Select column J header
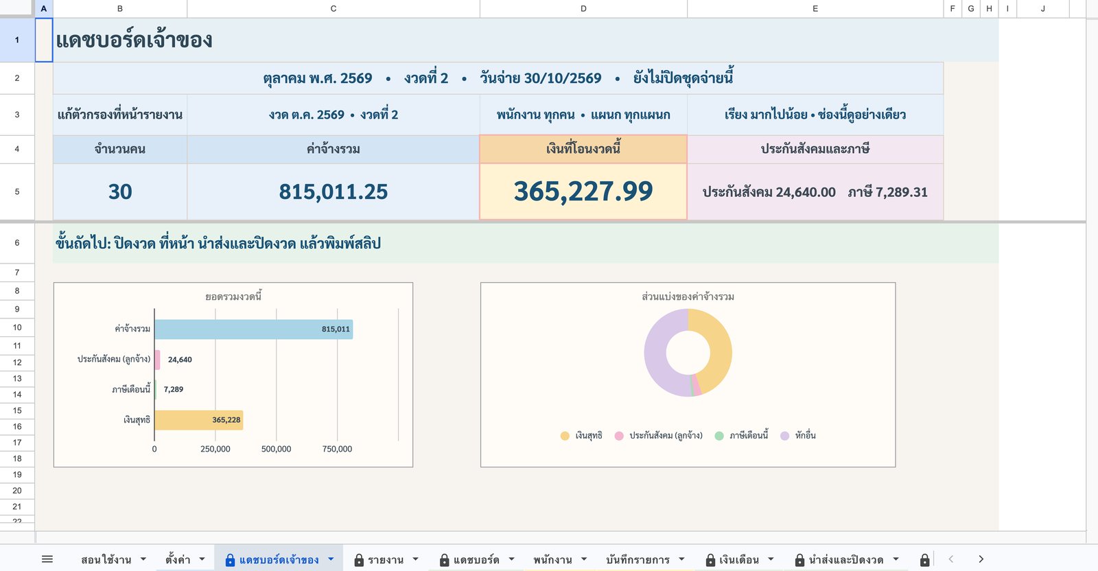 click(1042, 8)
